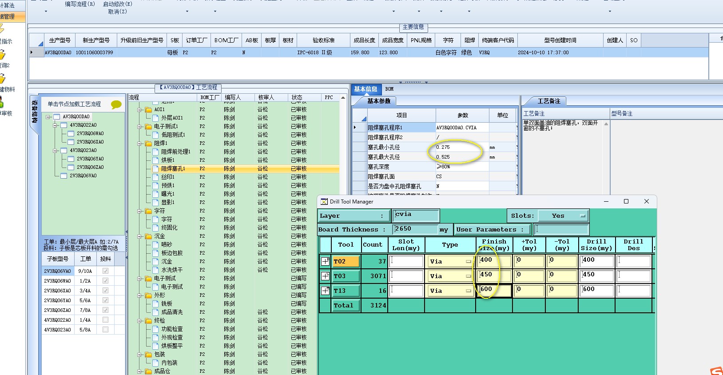Toggle 投料 checkbox for 2V3RQ06WA0

105,281
